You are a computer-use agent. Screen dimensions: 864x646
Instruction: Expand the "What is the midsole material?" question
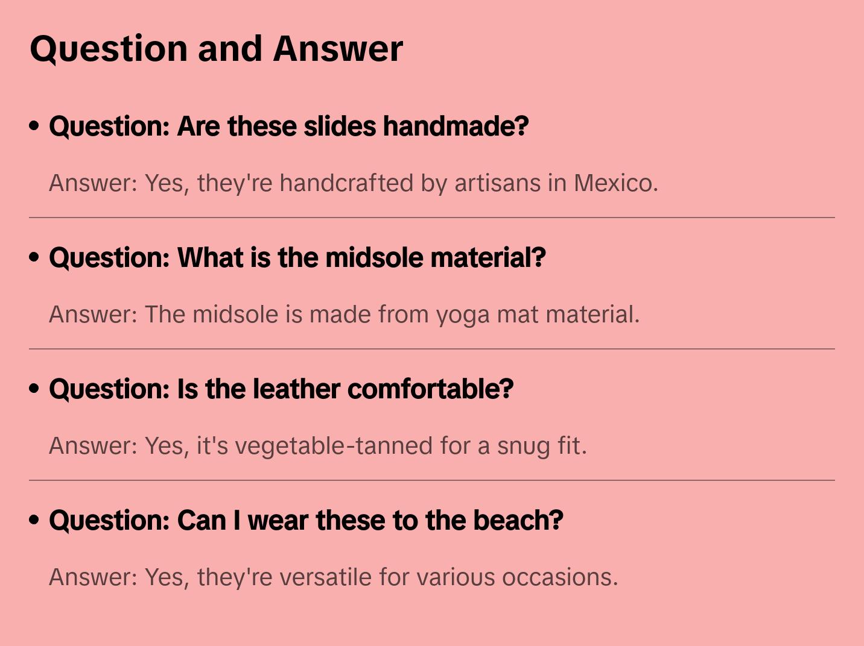pos(297,258)
